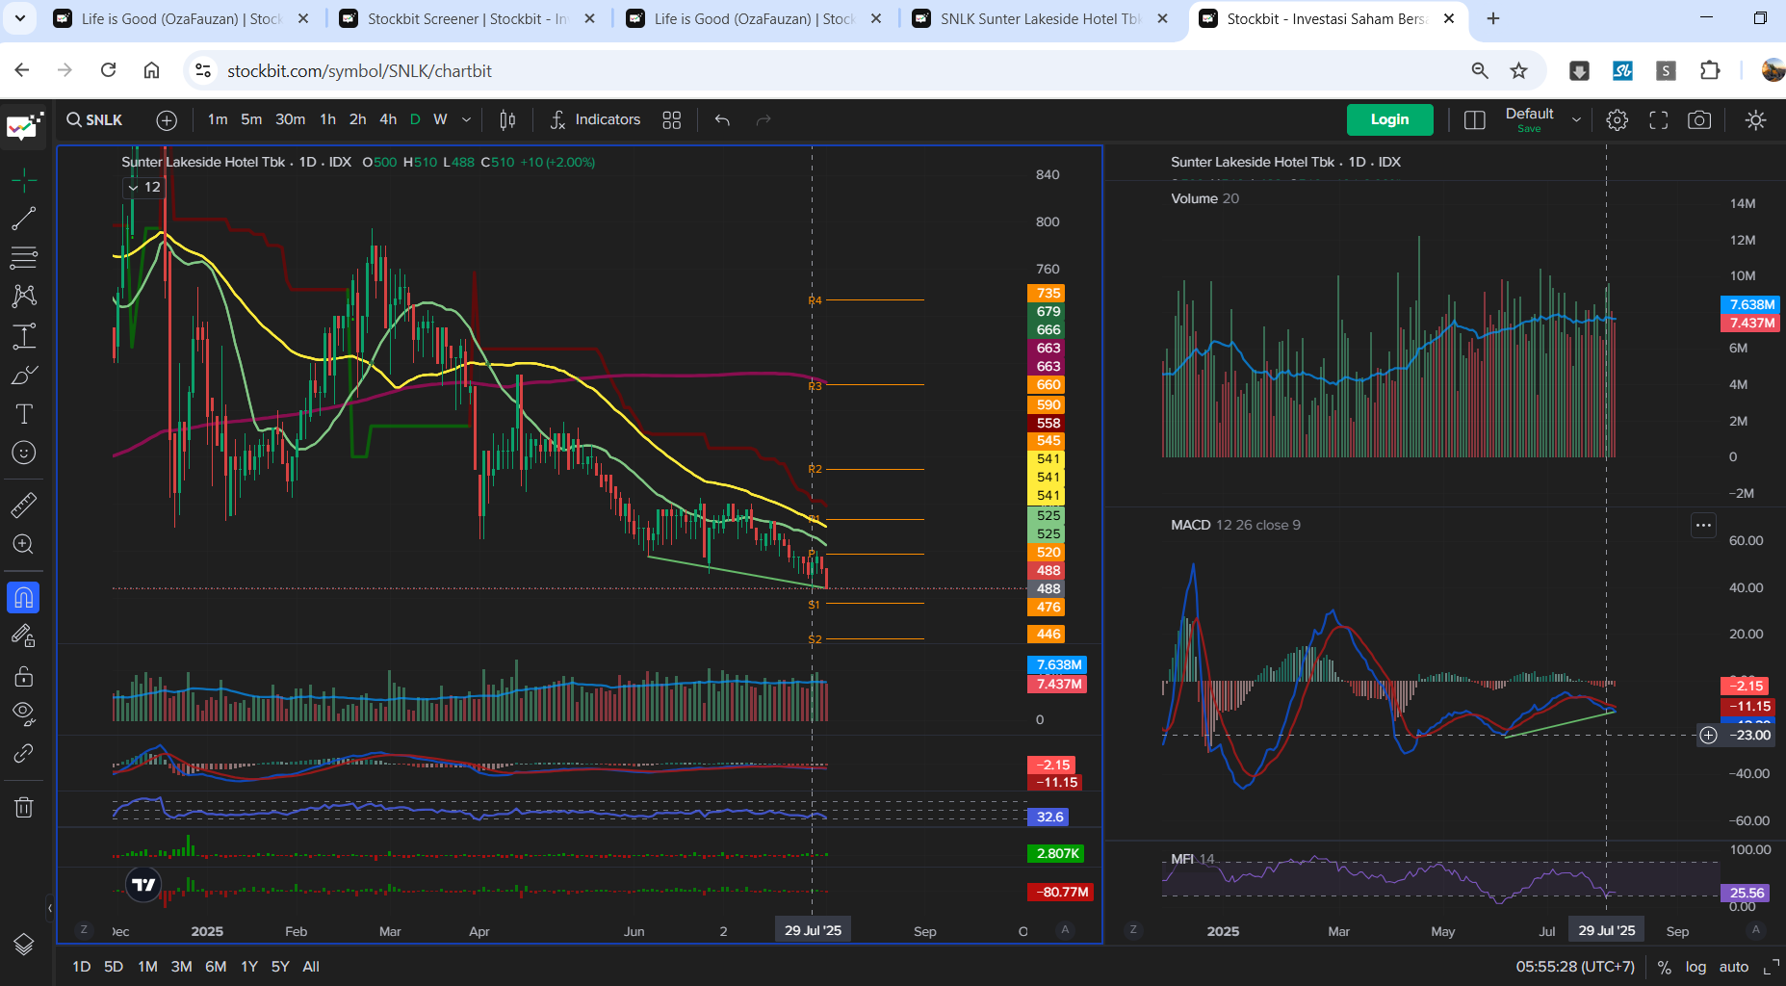Set range to 1M
This screenshot has width=1786, height=986.
[147, 966]
